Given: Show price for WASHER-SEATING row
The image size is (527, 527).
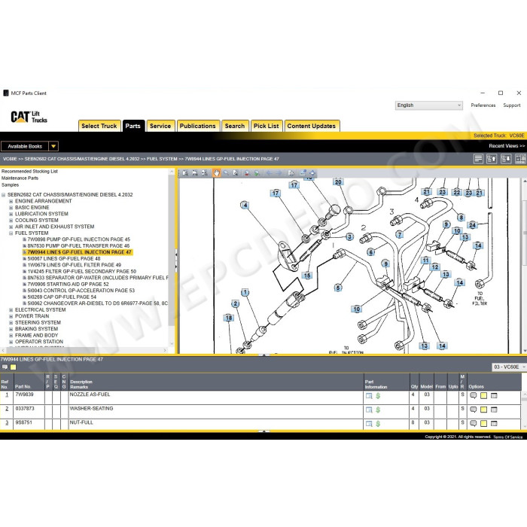Looking at the screenshot, I should click(378, 410).
